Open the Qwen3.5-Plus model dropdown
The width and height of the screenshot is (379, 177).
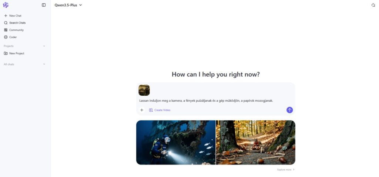click(68, 5)
